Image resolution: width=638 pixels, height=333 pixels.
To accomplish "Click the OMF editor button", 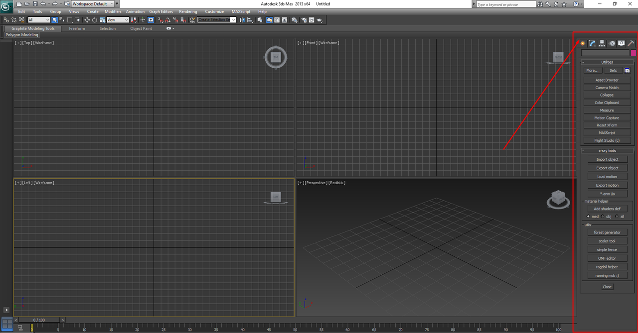I will click(x=607, y=258).
